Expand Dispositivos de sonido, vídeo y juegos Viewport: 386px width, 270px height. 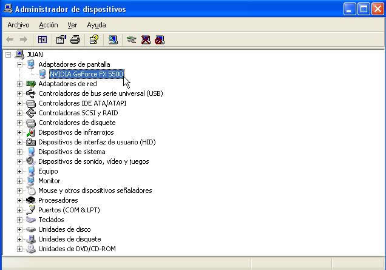19,161
